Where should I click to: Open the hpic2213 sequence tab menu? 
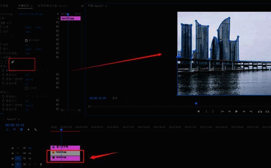point(19,120)
